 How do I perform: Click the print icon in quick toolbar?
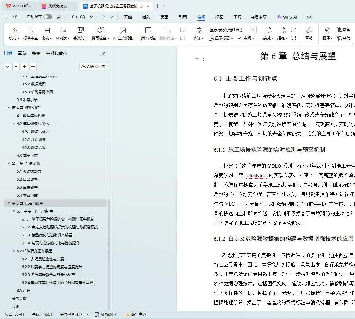point(75,17)
